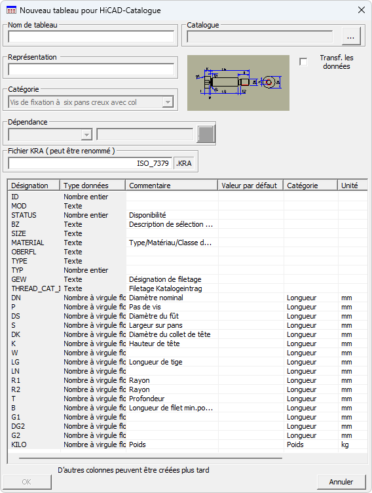Image resolution: width=372 pixels, height=493 pixels.
Task: Click the Pas de vis comment cell
Action: point(172,307)
